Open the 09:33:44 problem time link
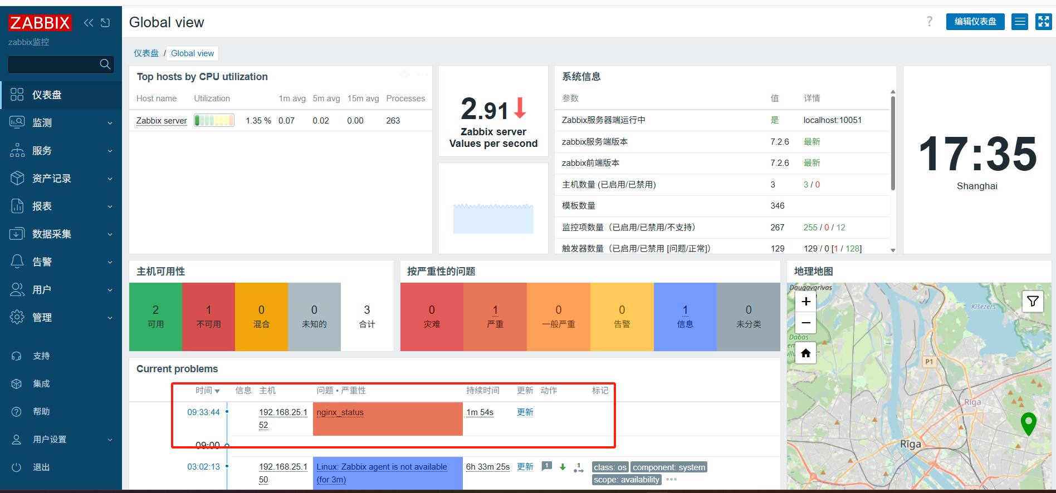Screen dimensions: 1056x493 click(x=203, y=412)
